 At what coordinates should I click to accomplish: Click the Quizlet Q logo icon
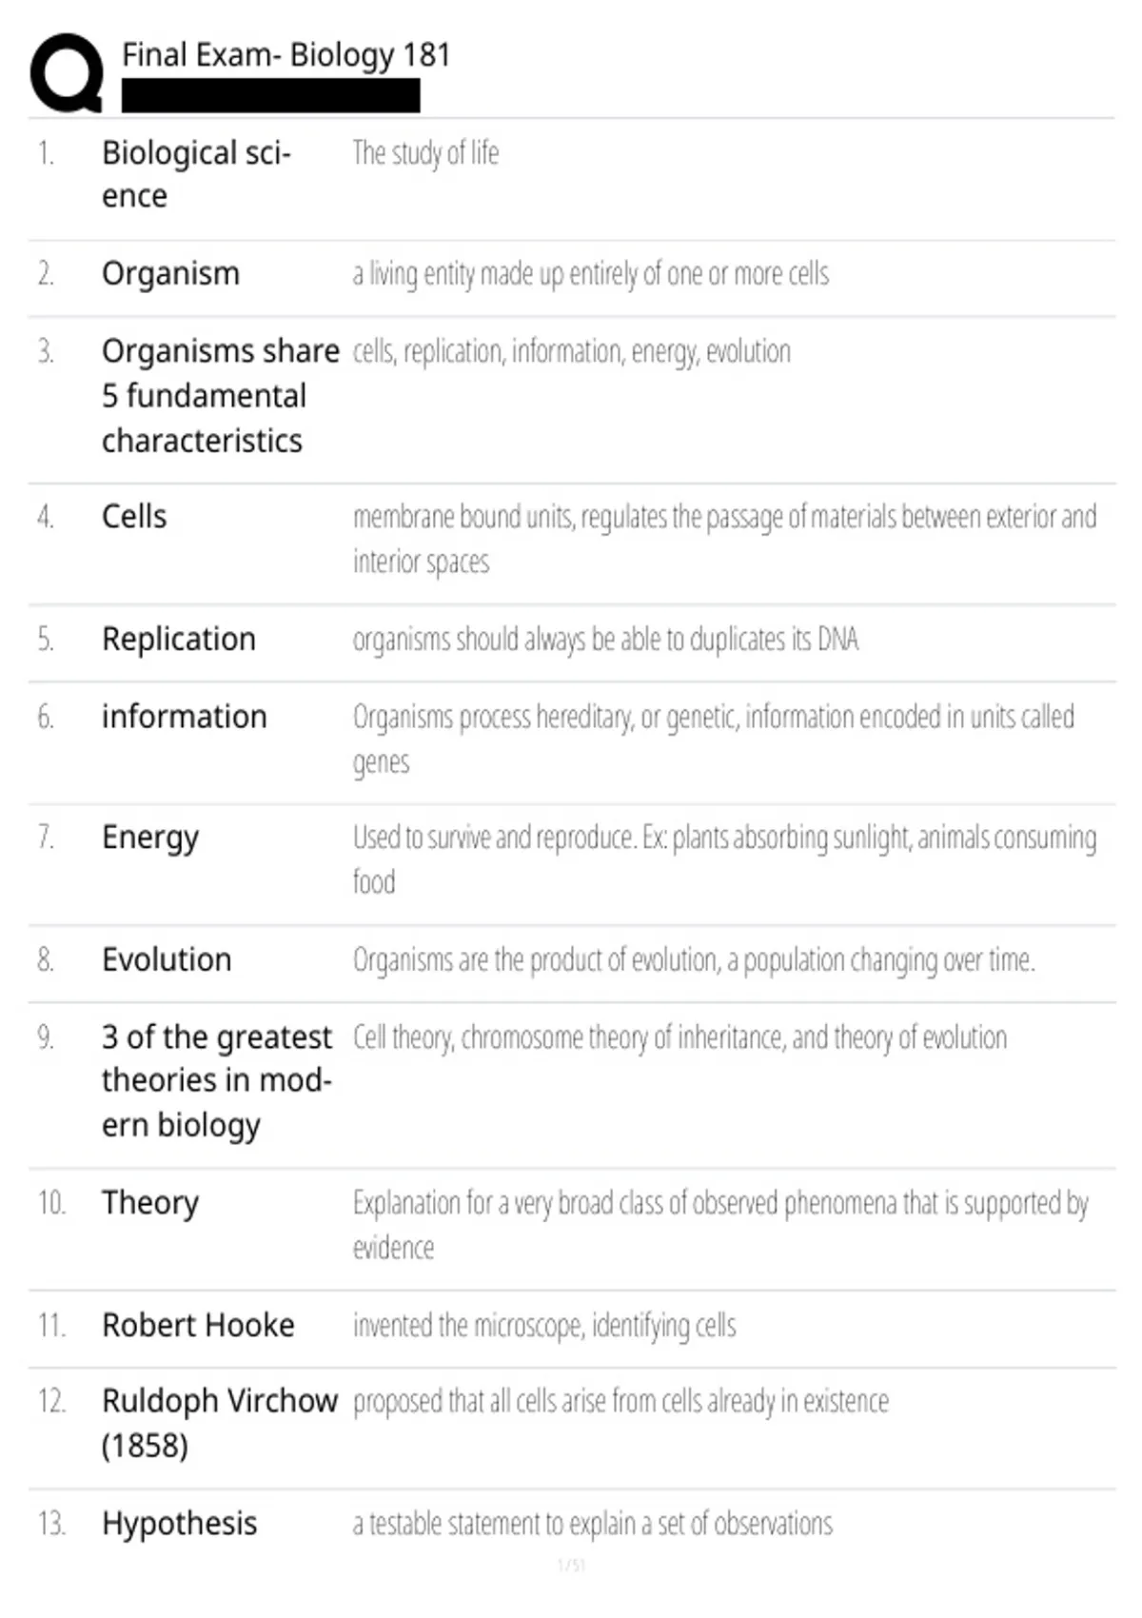coord(67,73)
